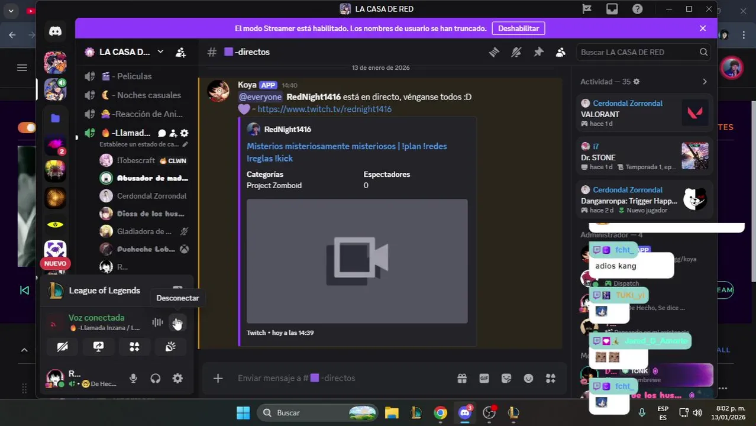Open activities shapes icon in voice panel
Image resolution: width=756 pixels, height=426 pixels.
[134, 347]
